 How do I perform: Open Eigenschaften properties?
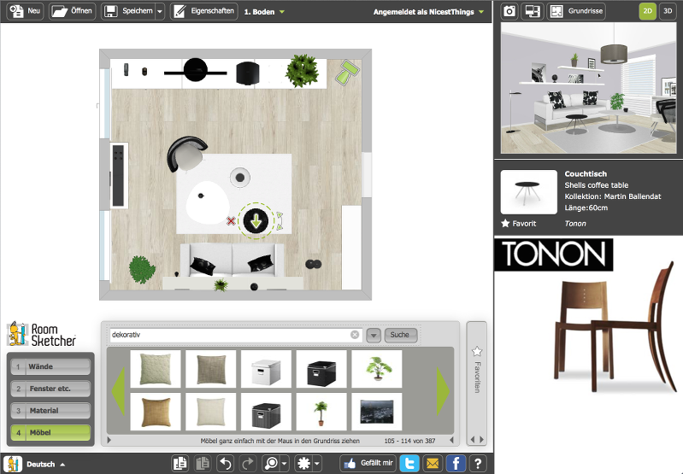[x=203, y=11]
